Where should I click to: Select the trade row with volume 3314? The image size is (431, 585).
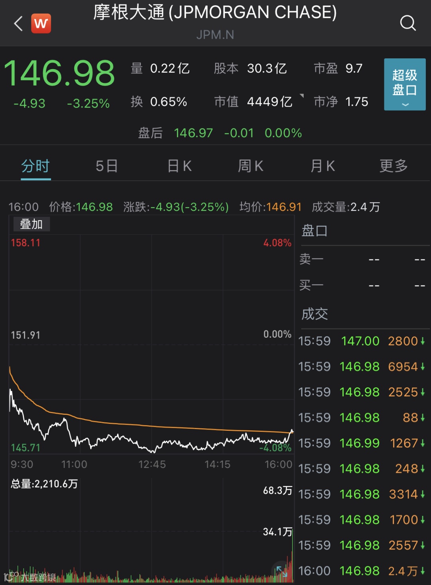click(362, 494)
